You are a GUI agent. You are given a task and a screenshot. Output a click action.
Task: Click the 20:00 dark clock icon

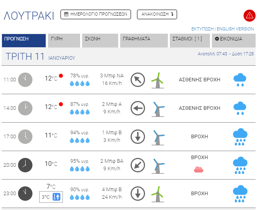(x=25, y=165)
